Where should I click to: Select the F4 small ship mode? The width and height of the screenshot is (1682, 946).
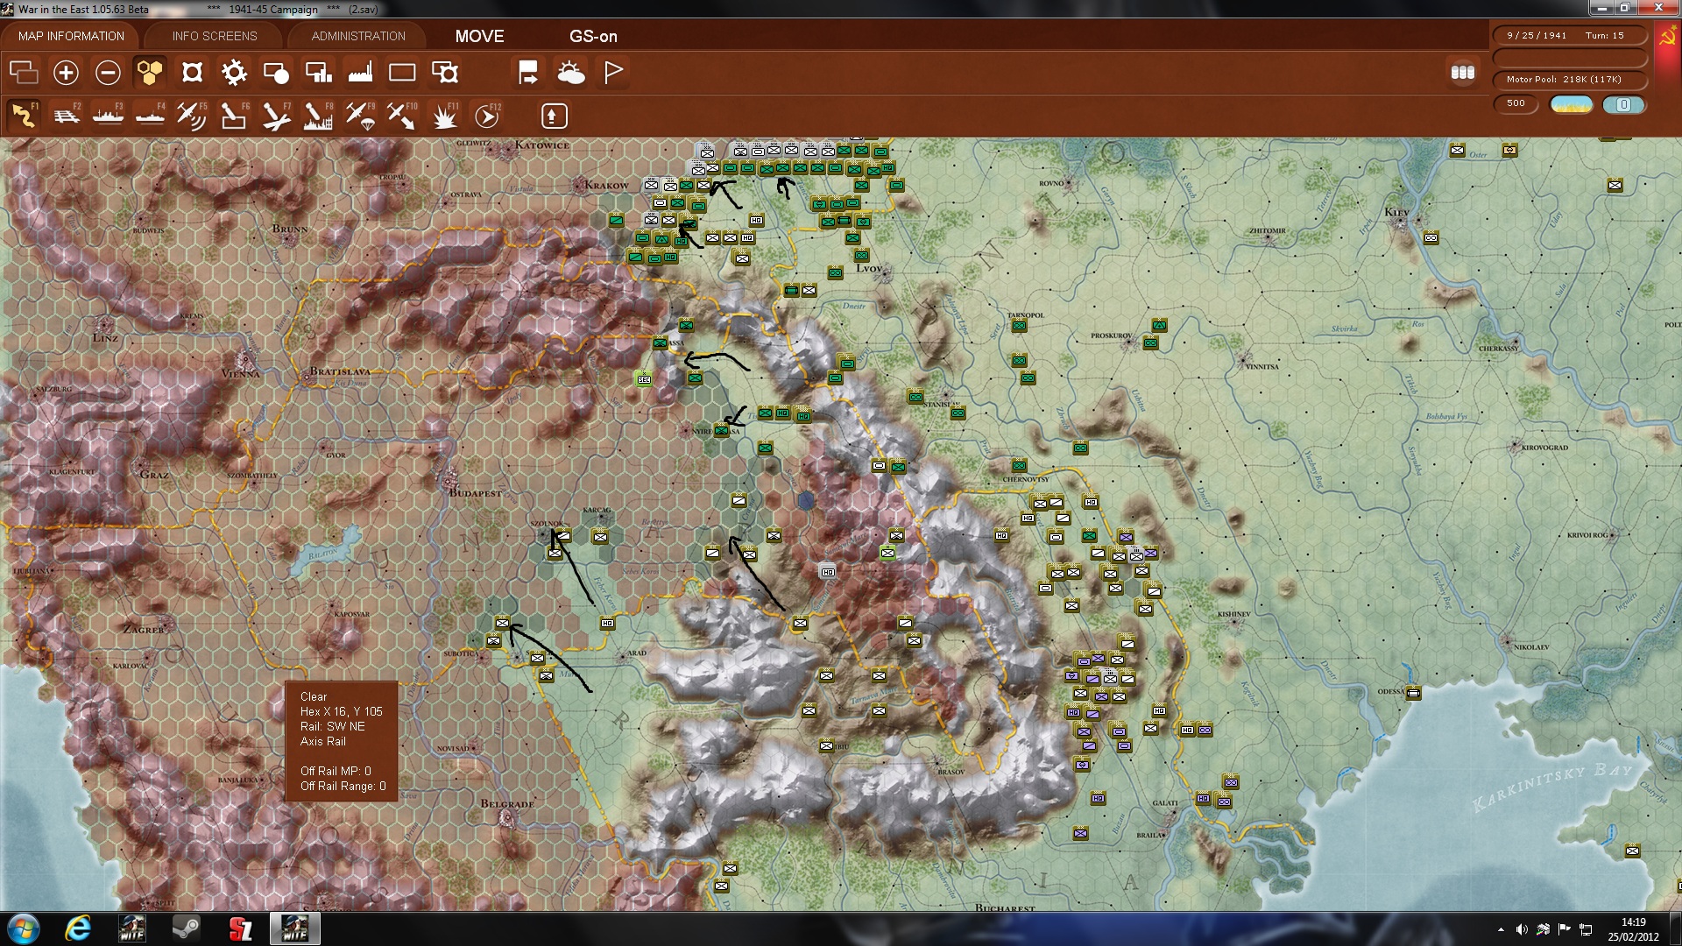[151, 116]
